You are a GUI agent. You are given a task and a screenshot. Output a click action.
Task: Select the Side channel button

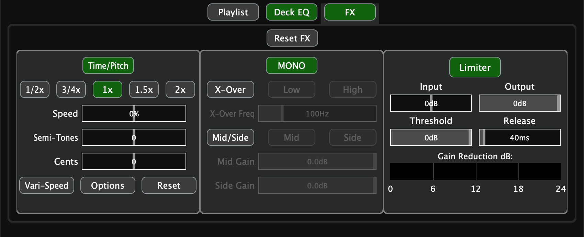pos(353,137)
